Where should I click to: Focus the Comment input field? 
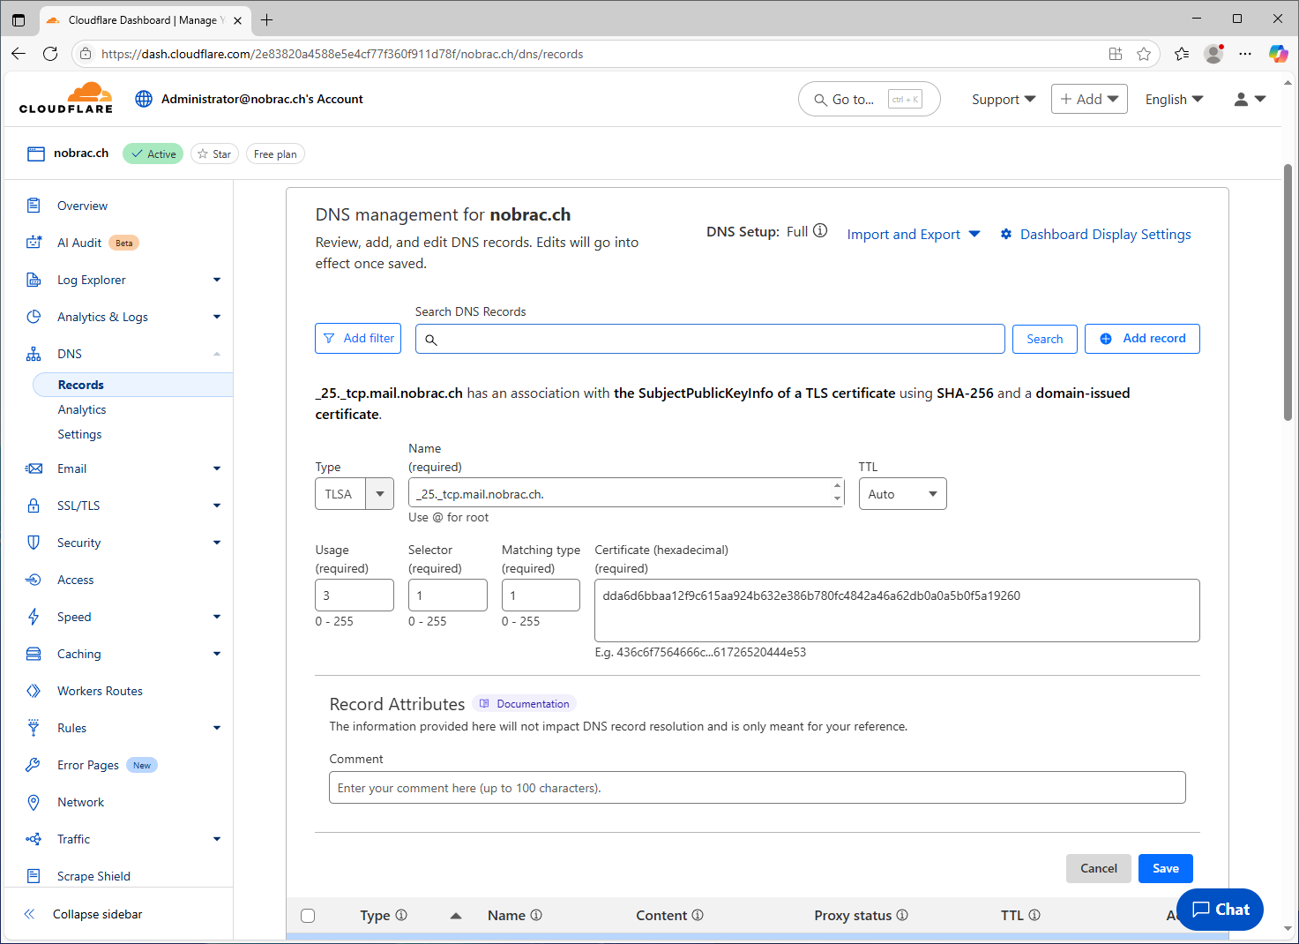coord(757,788)
